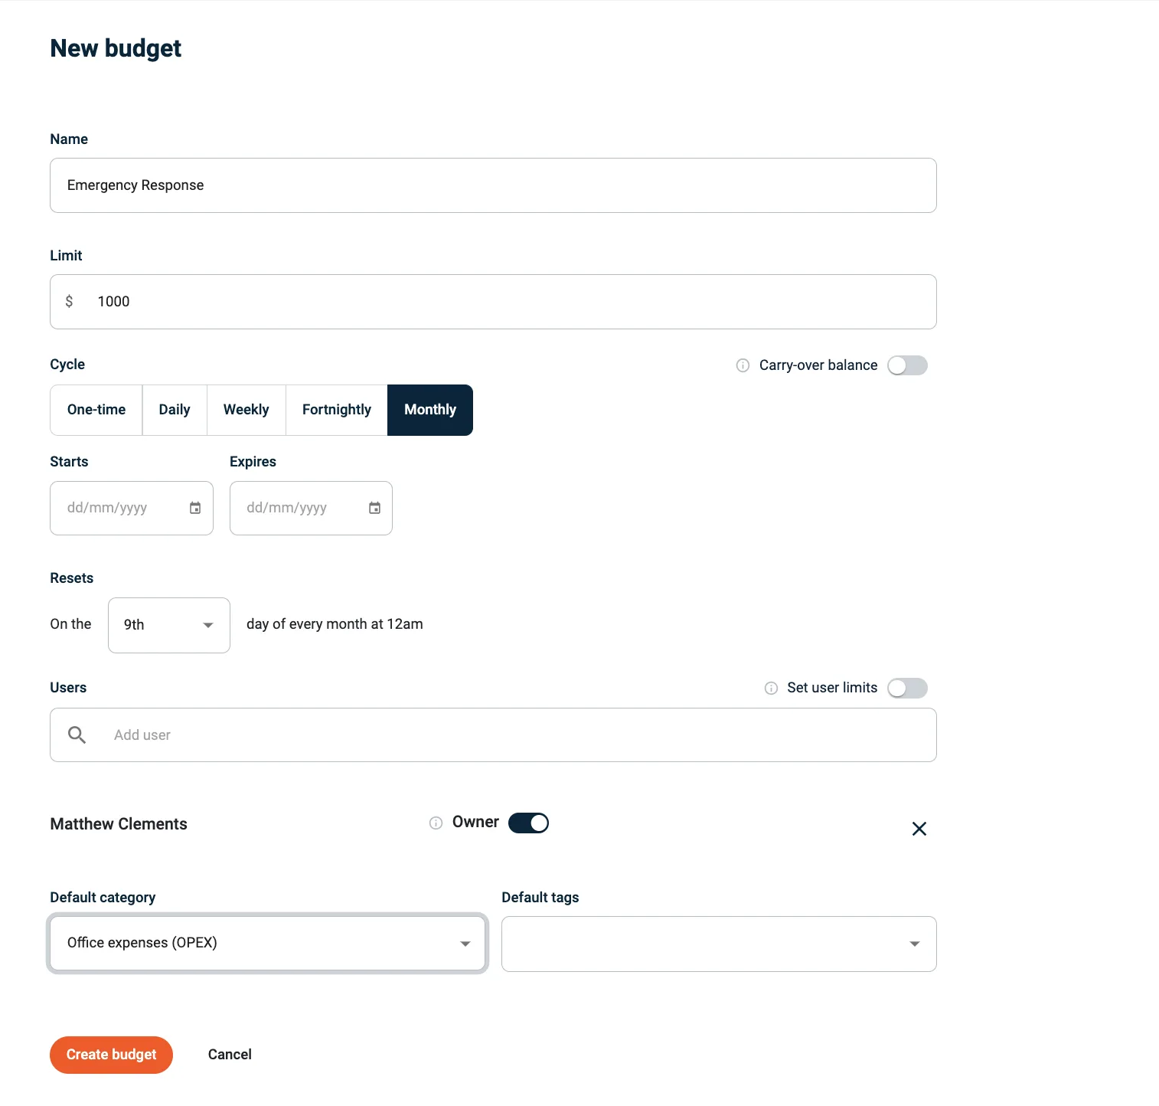This screenshot has width=1159, height=1106.
Task: Open the Starts date picker calendar icon
Action: click(x=194, y=507)
